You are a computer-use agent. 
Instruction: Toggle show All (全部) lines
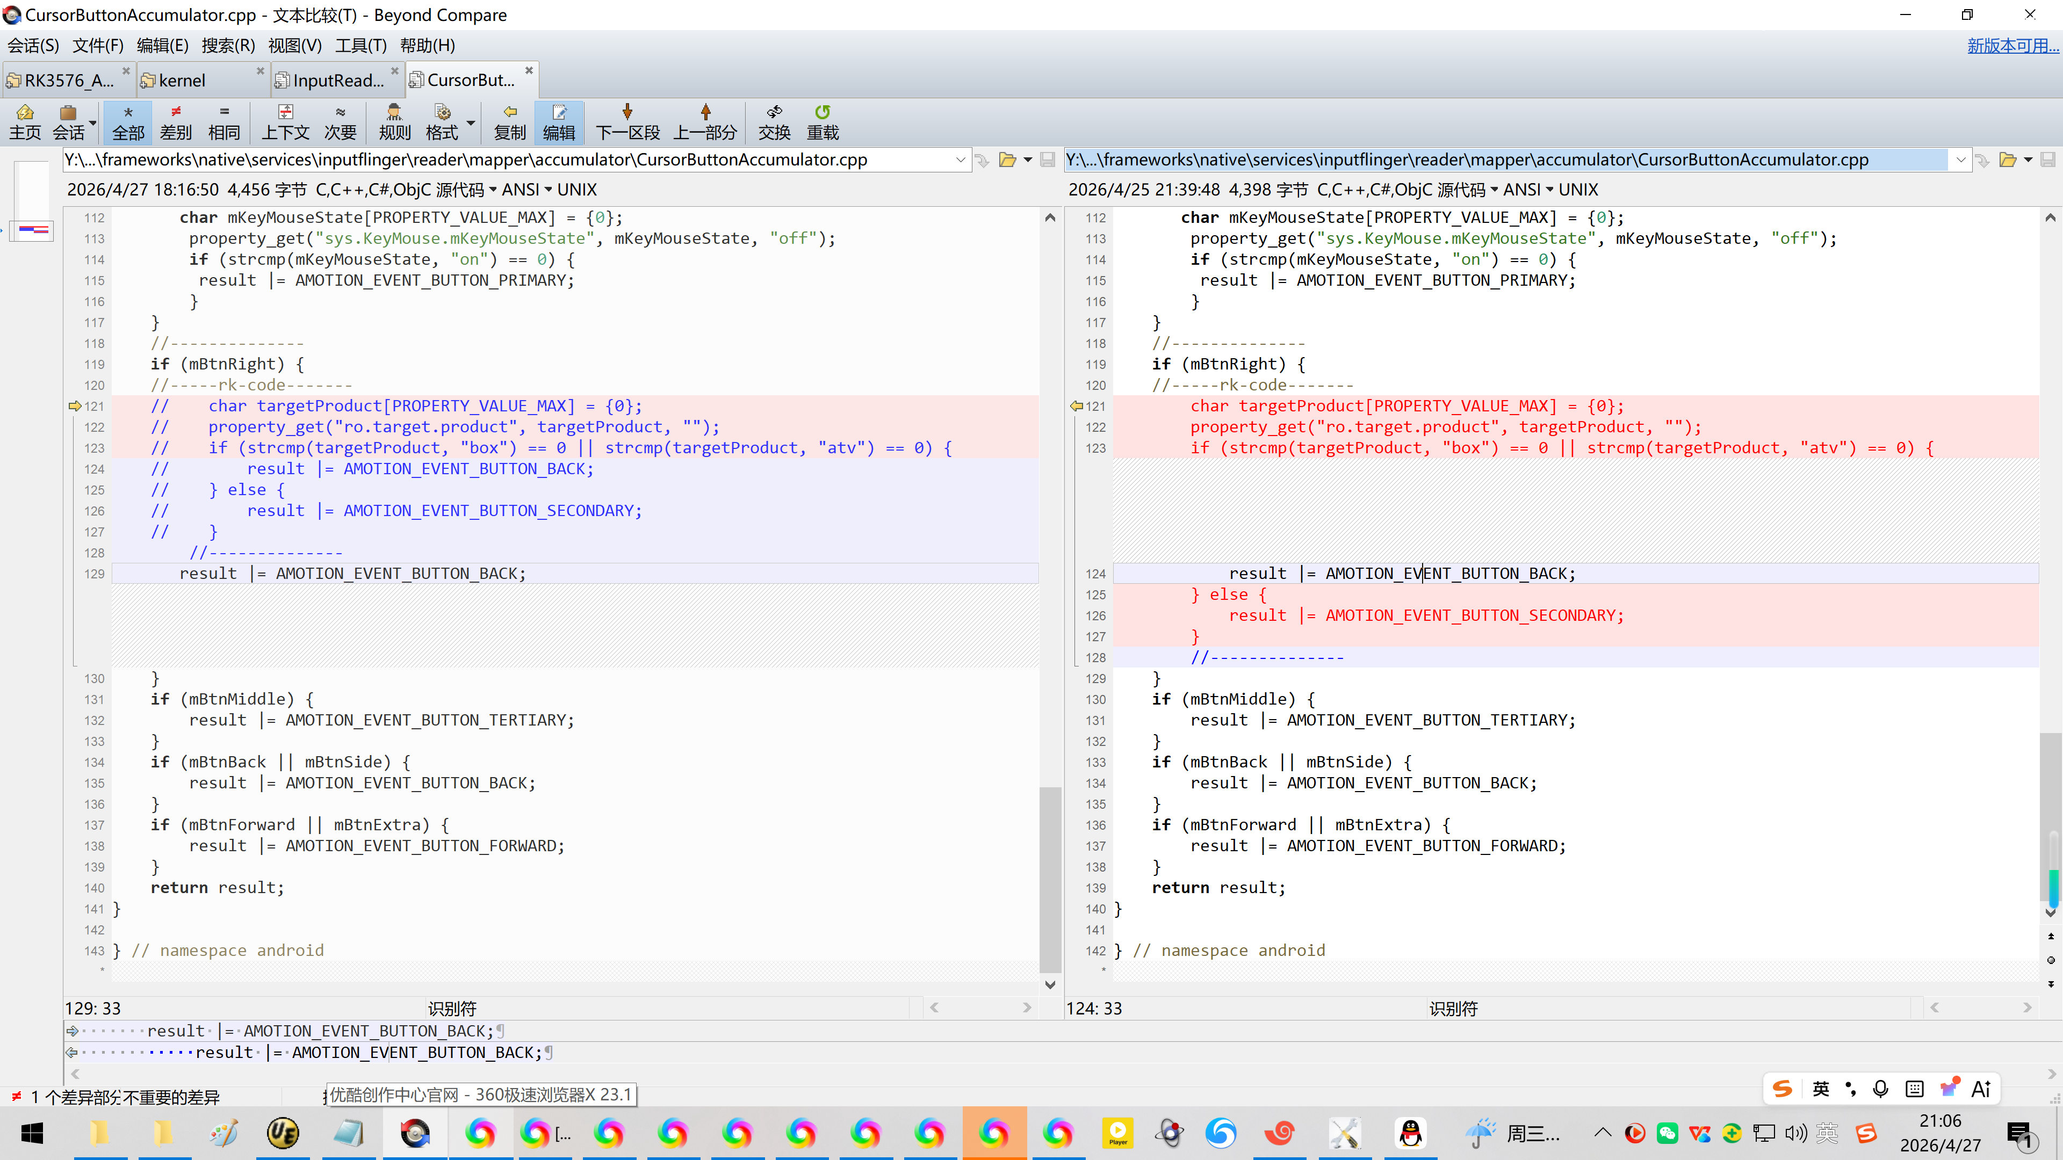pos(128,122)
